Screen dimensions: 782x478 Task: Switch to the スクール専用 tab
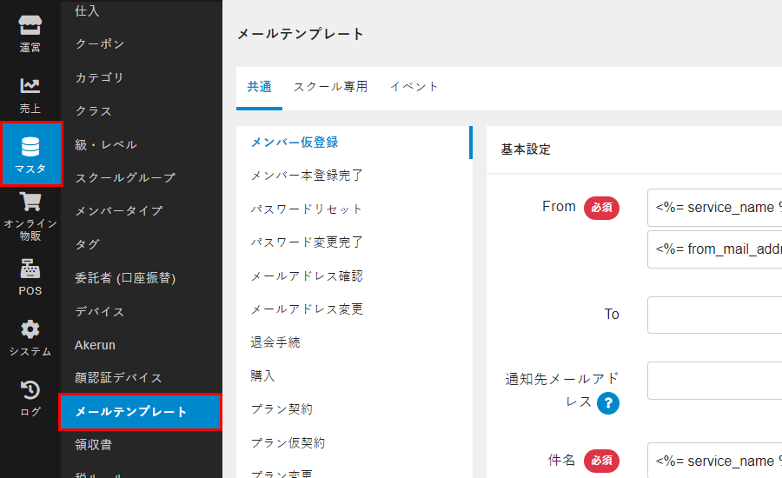[330, 87]
